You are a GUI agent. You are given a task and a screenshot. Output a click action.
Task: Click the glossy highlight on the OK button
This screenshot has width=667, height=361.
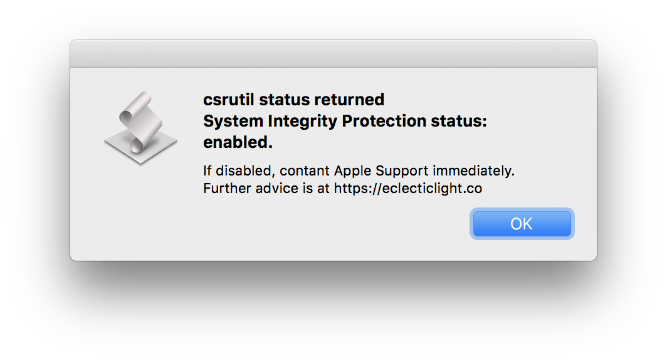(x=522, y=216)
